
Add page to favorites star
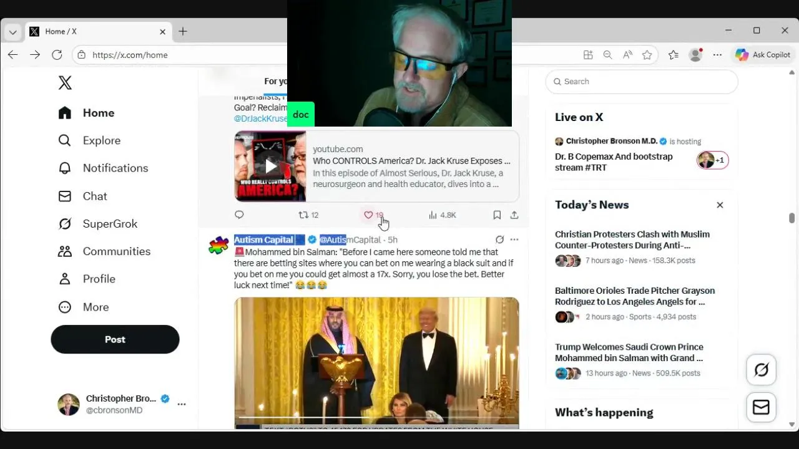coord(647,55)
